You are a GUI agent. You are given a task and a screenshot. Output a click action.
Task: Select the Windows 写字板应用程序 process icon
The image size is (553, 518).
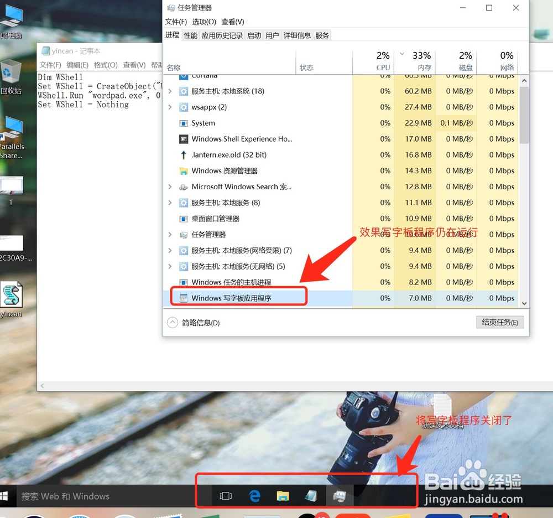tap(185, 297)
